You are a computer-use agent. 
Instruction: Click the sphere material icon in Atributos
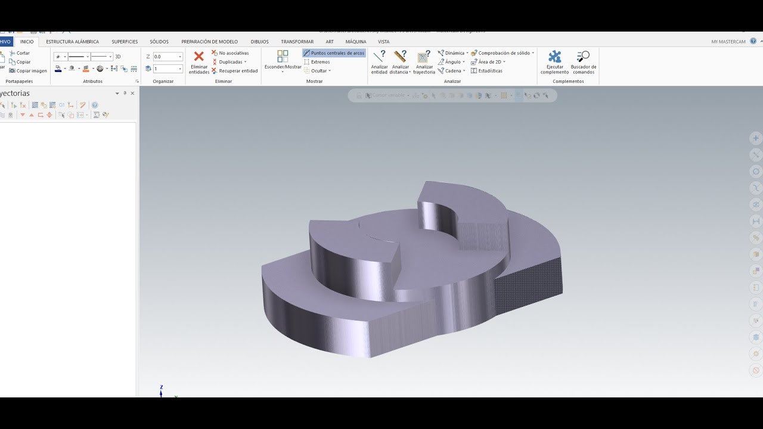tap(100, 69)
